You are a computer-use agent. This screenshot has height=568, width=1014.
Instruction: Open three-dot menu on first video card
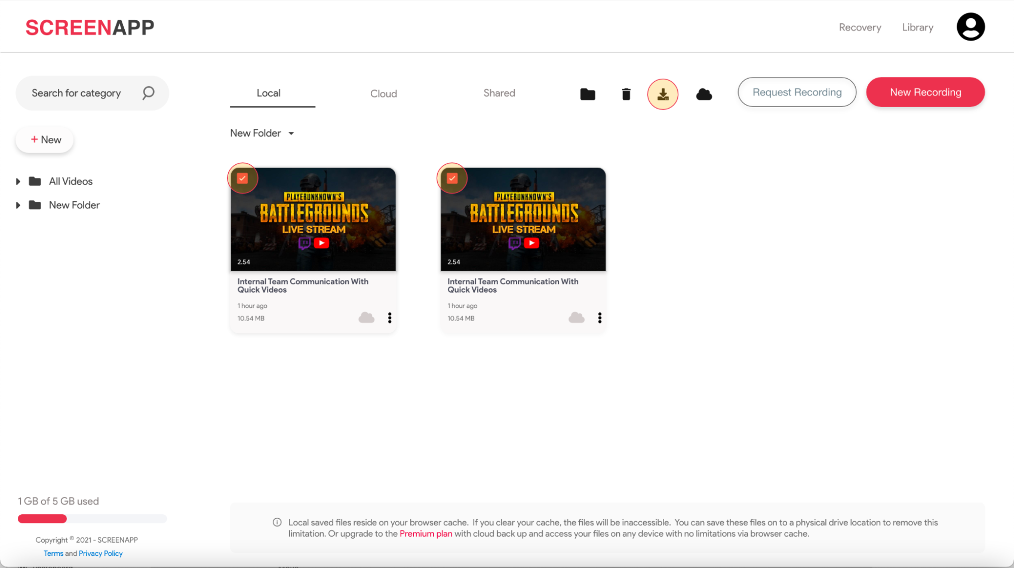pyautogui.click(x=390, y=318)
